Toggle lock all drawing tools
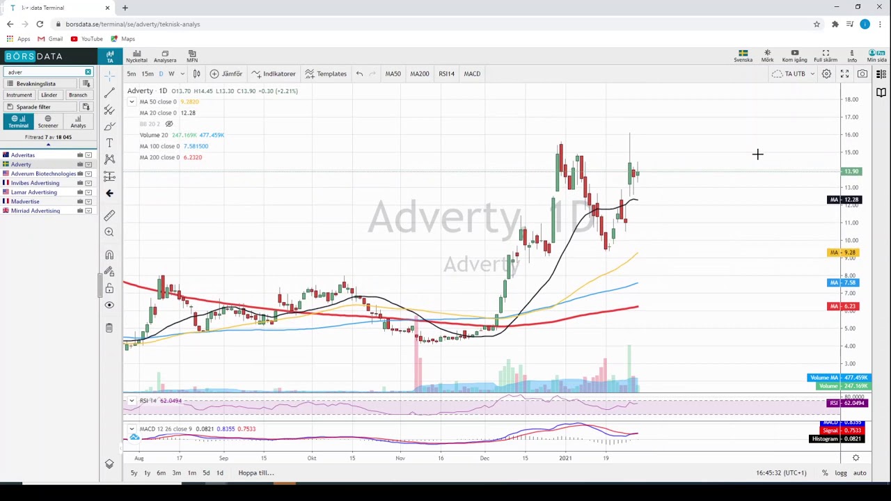 (x=109, y=288)
